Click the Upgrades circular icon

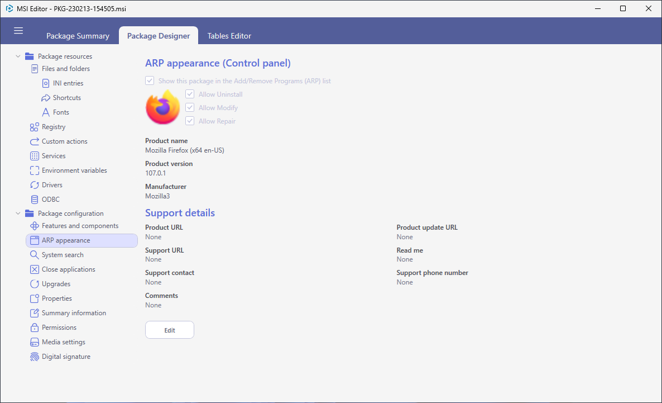click(x=34, y=284)
